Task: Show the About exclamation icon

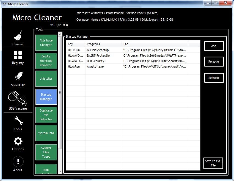Action: click(18, 161)
